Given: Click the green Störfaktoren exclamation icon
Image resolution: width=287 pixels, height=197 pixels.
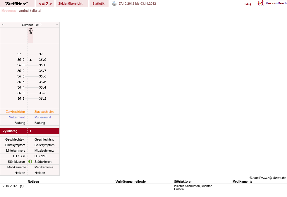Looking at the screenshot, I should [30, 162].
